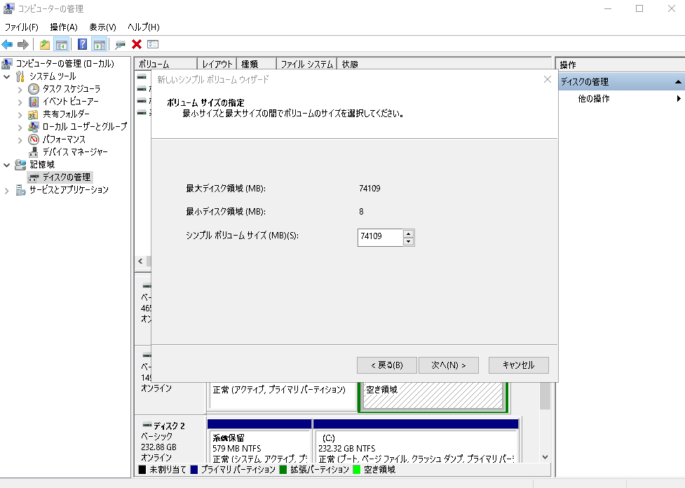The height and width of the screenshot is (488, 685).
Task: Open the 操作 menu
Action: [x=63, y=27]
